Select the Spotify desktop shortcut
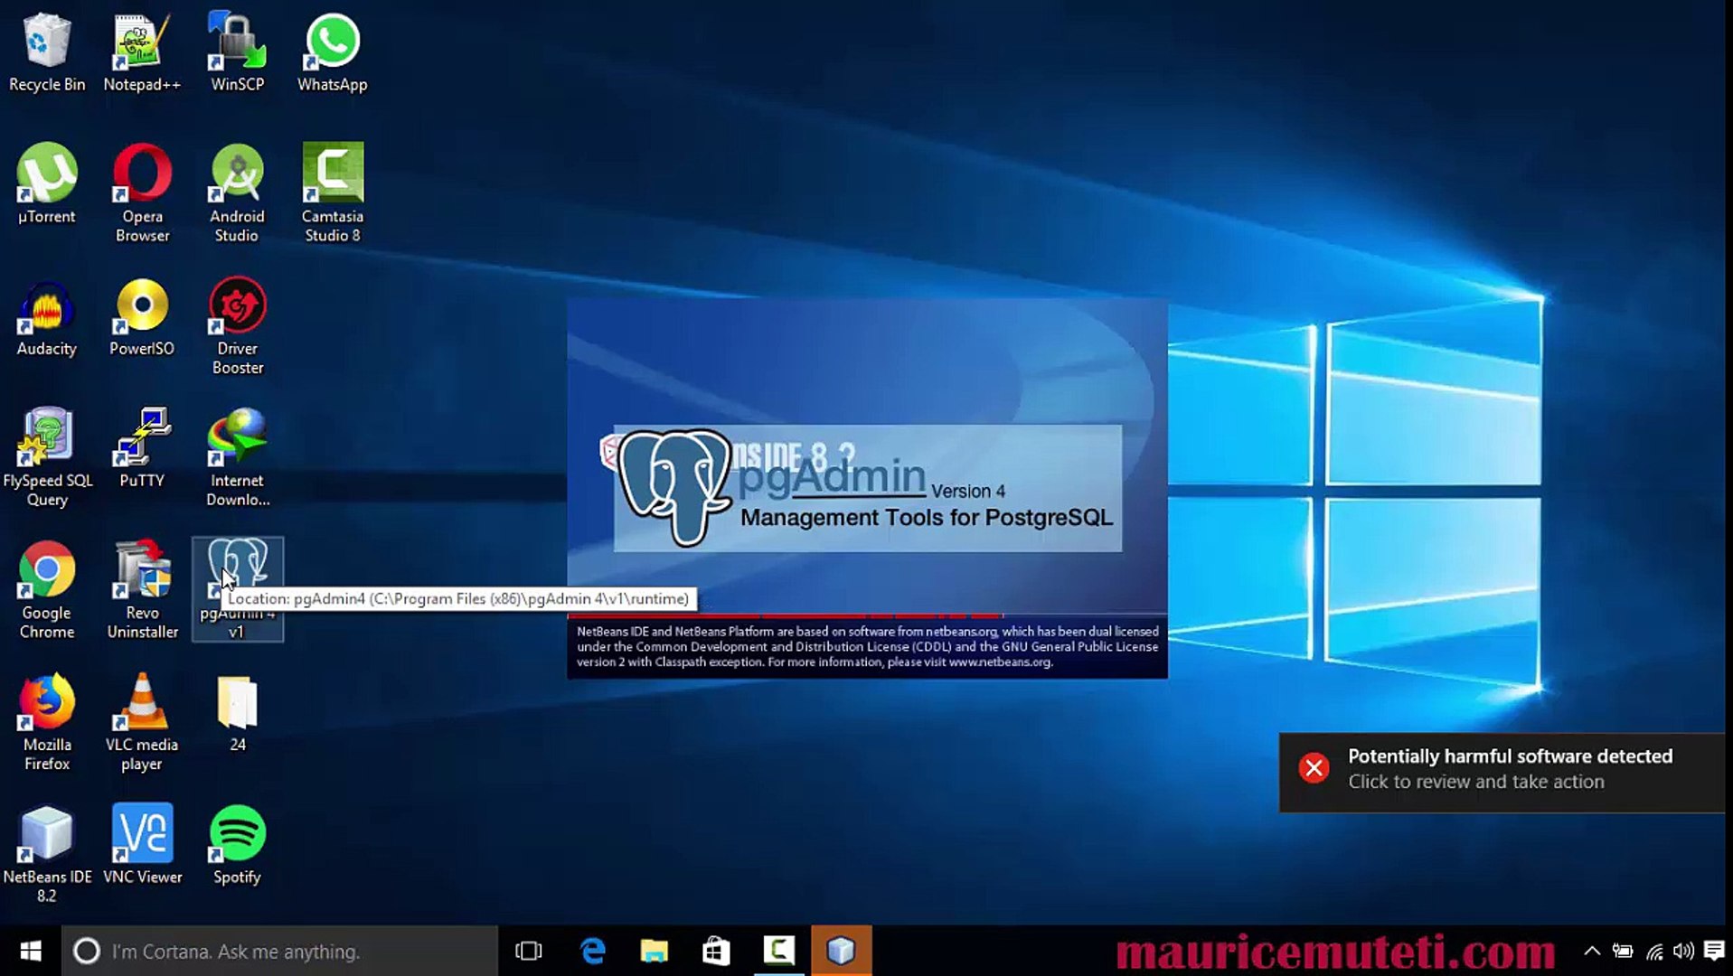Viewport: 1733px width, 976px height. click(x=237, y=845)
